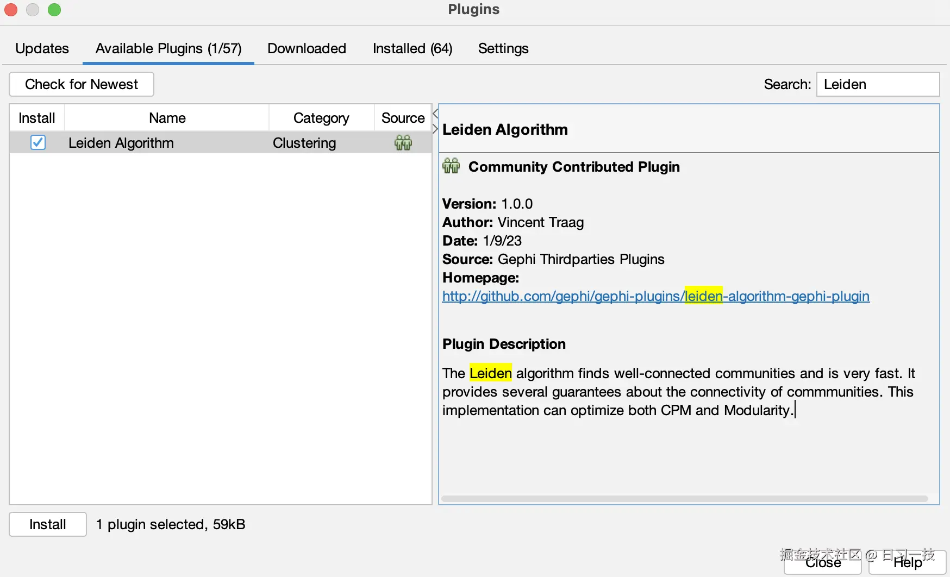Click the Check for Newest button
The width and height of the screenshot is (950, 577).
tap(81, 84)
